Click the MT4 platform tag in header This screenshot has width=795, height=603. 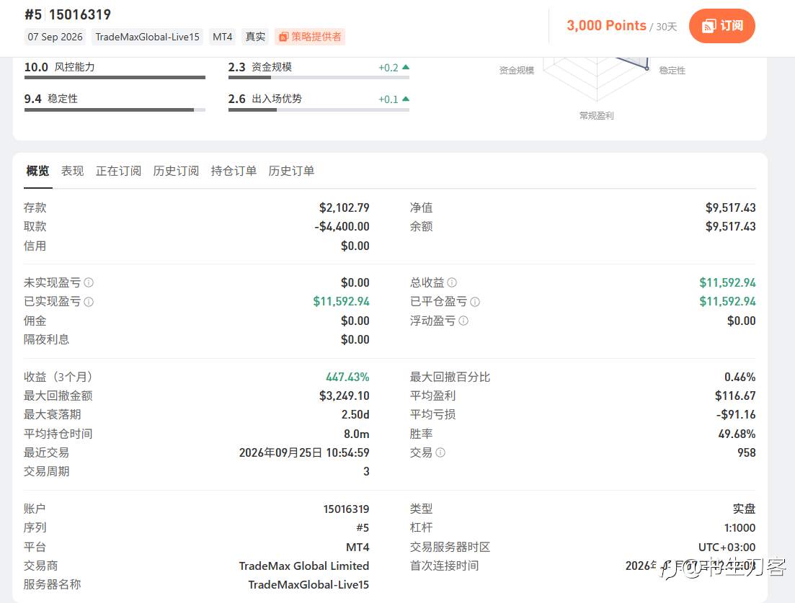coord(223,37)
